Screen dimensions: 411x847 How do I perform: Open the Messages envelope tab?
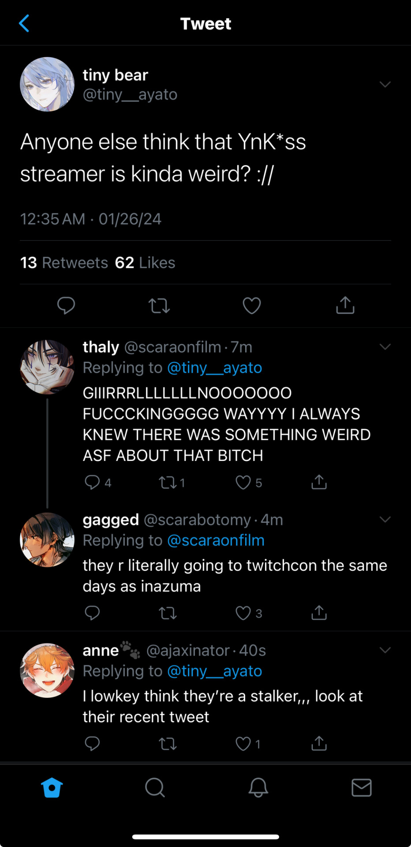pos(362,787)
